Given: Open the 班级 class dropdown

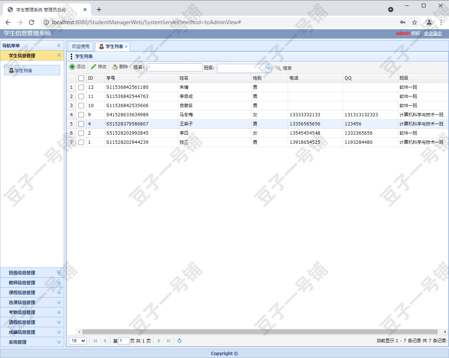Looking at the screenshot, I should click(268, 68).
